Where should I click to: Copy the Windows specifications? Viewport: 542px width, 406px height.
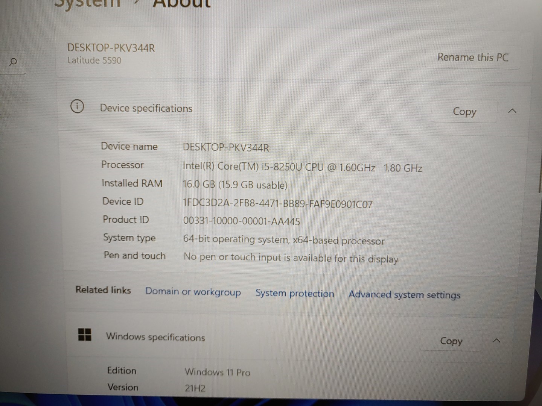451,341
